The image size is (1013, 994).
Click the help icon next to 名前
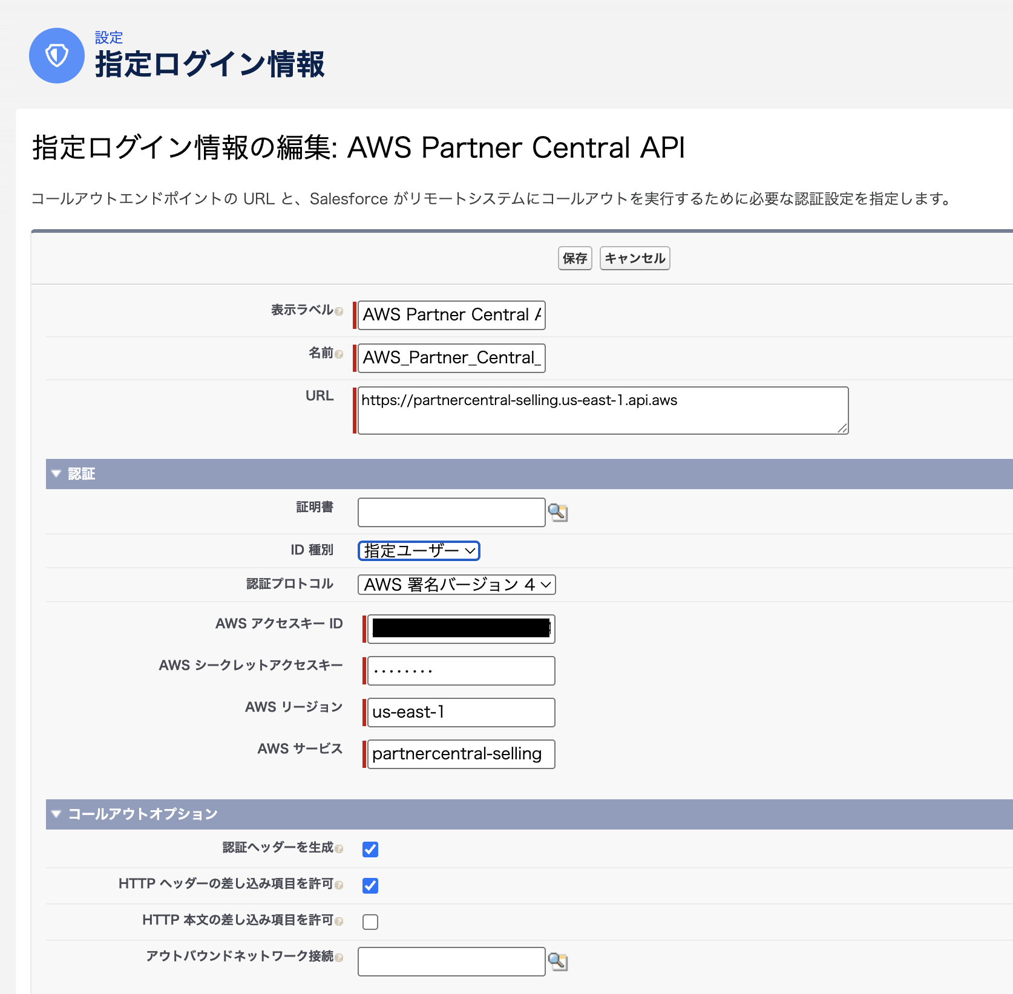pos(339,354)
